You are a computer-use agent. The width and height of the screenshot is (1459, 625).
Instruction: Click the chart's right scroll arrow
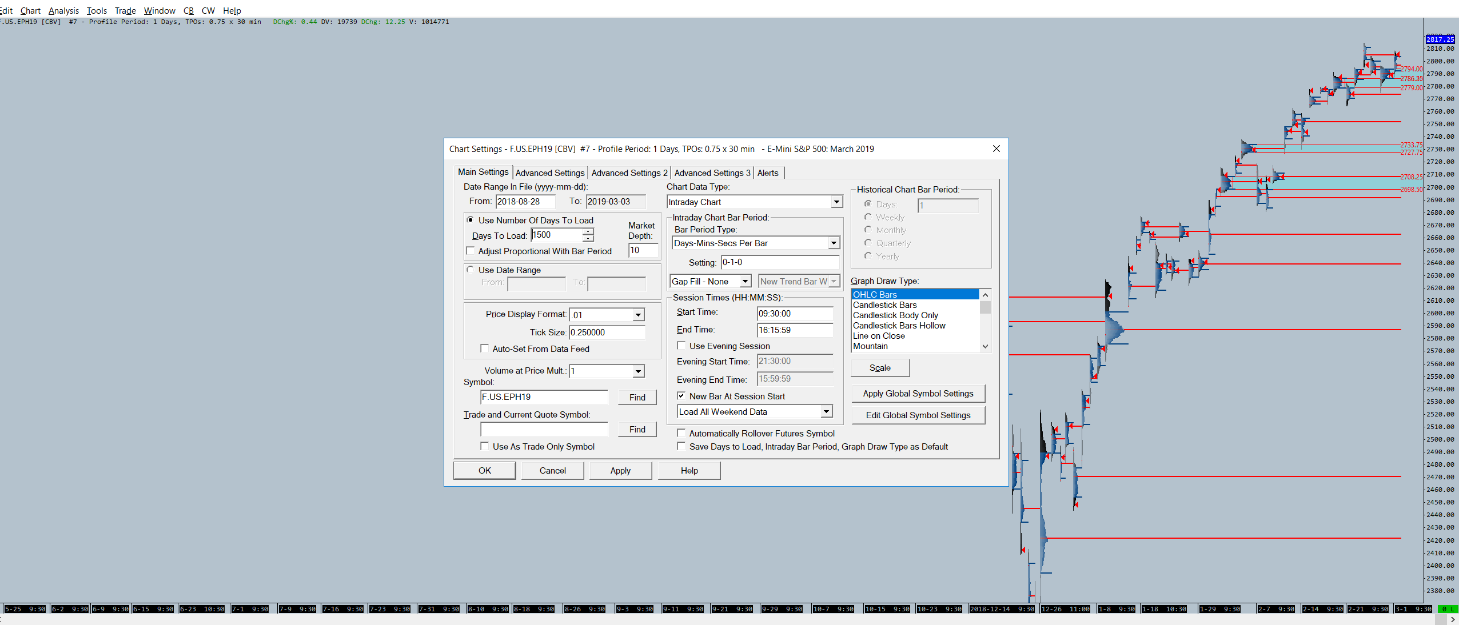click(x=1453, y=620)
